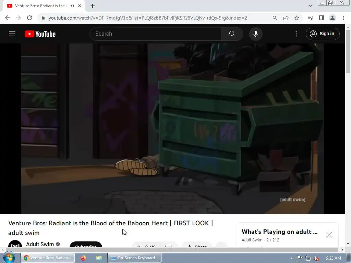351x263 pixels.
Task: Click the horizontal scrollbar right arrow
Action: tap(342, 250)
